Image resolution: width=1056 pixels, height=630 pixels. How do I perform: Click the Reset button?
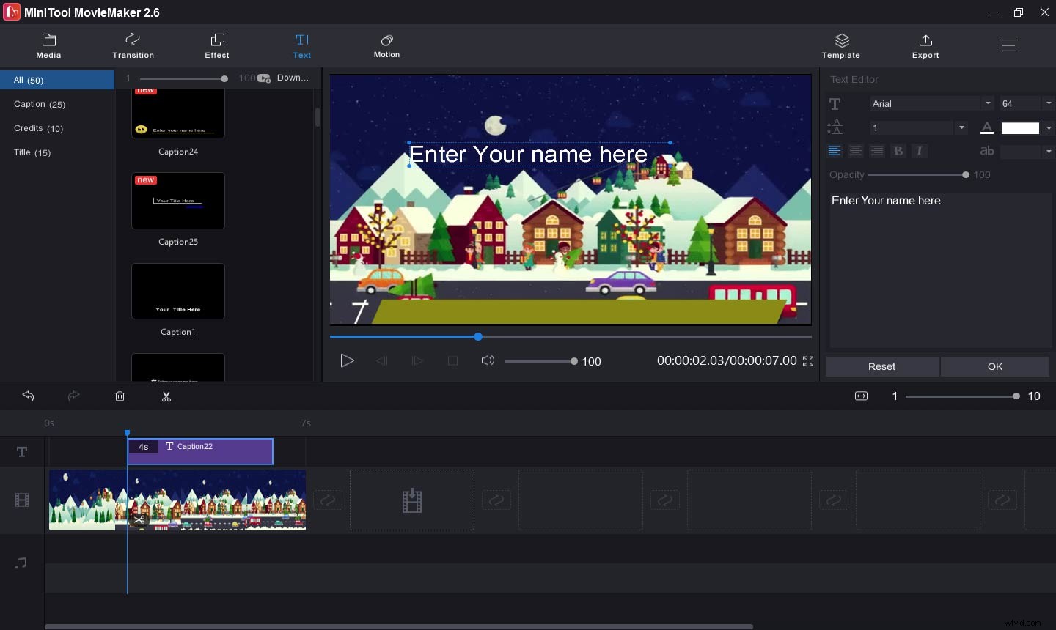tap(881, 366)
